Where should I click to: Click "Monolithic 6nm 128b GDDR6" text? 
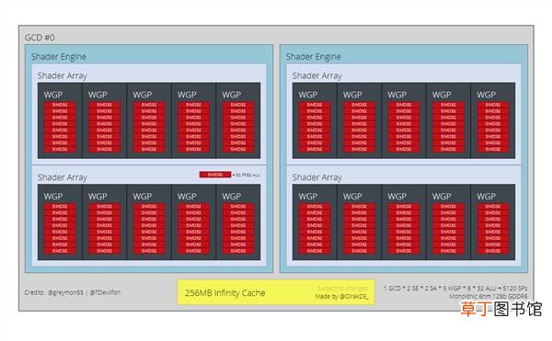(489, 296)
